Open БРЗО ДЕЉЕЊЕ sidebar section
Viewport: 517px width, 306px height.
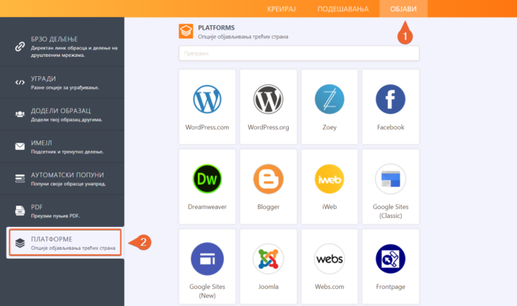tap(62, 47)
